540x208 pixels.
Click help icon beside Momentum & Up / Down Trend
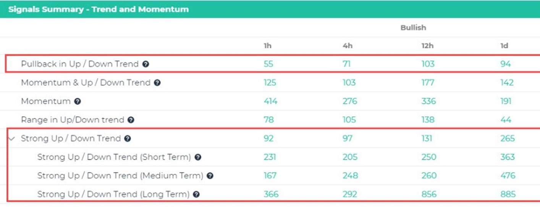point(157,83)
